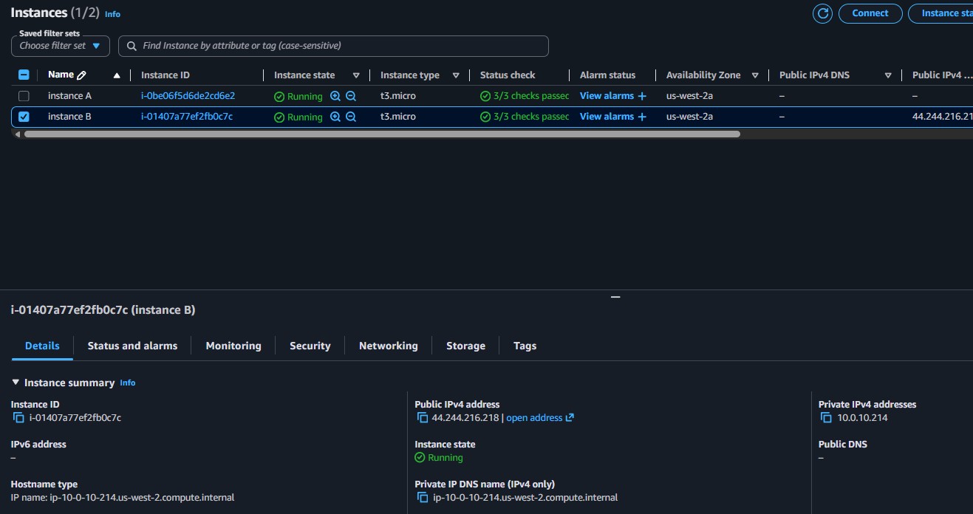Uncheck the instance B row checkbox

tap(23, 116)
